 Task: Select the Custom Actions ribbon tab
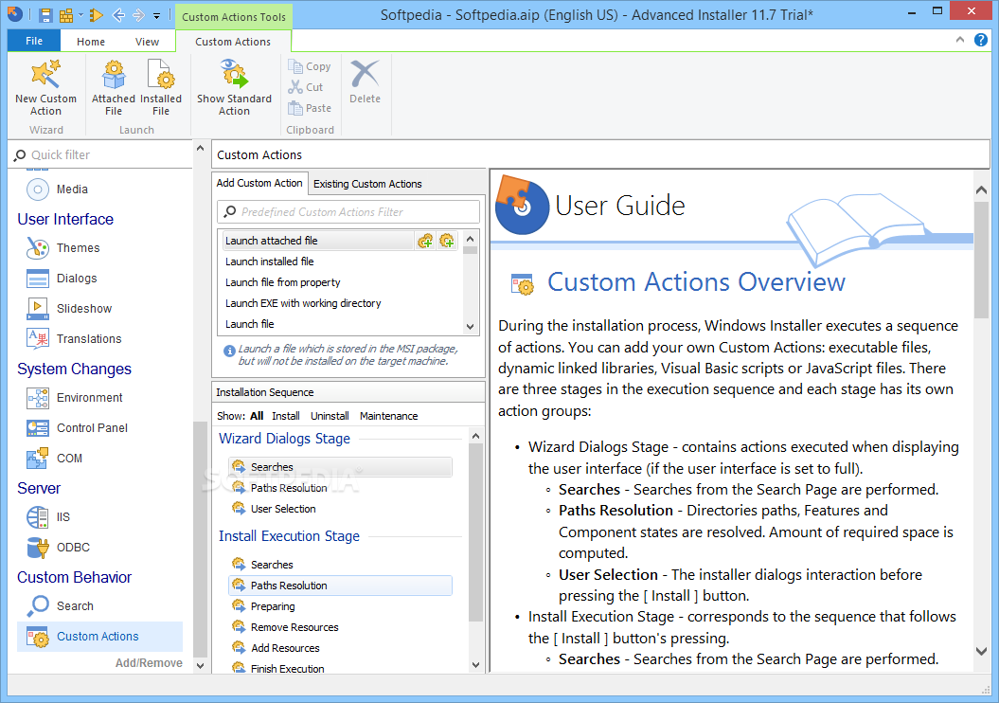click(233, 42)
